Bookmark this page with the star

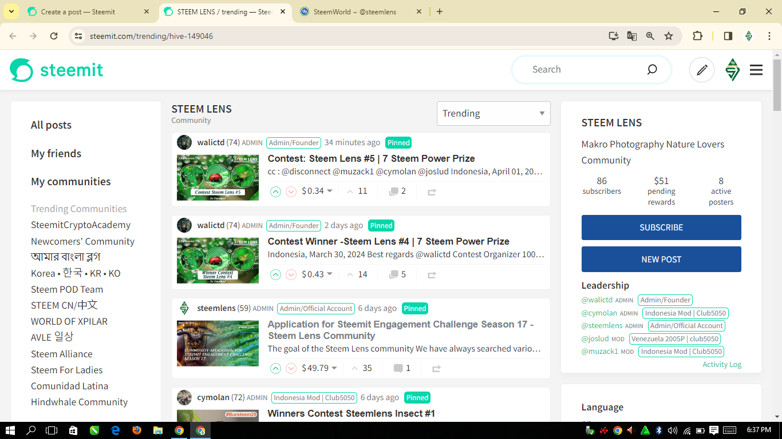tap(669, 36)
